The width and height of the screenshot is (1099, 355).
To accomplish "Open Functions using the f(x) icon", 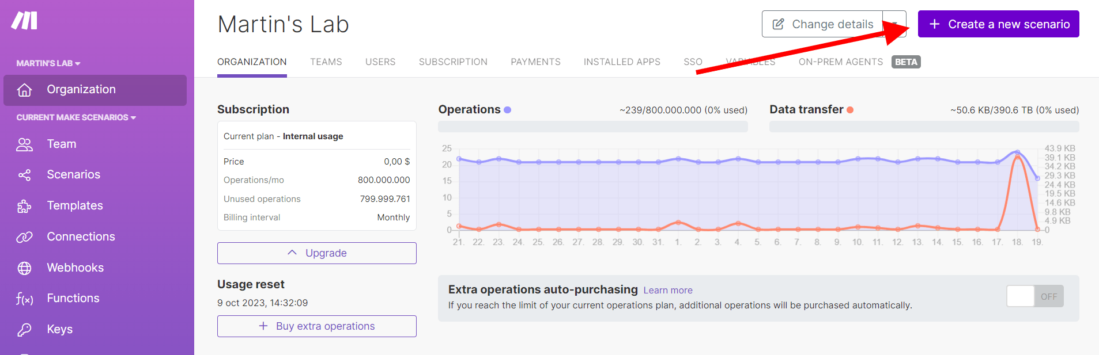I will point(24,299).
